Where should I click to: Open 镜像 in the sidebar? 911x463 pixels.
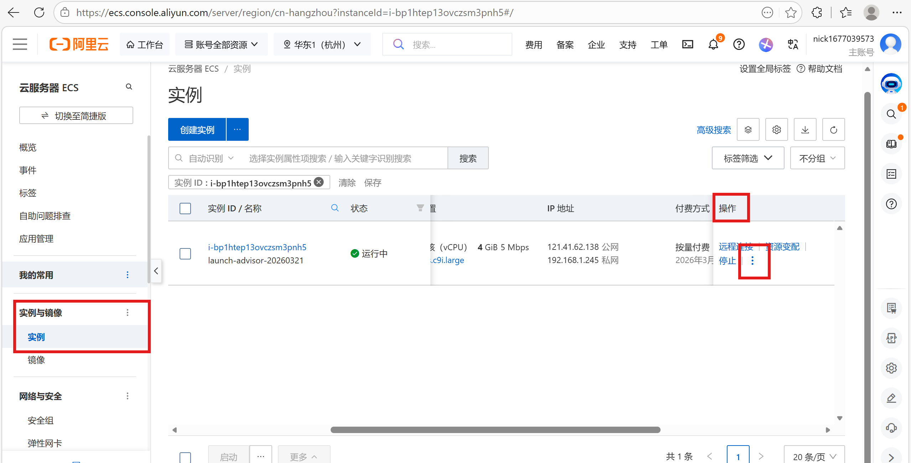[x=36, y=360]
